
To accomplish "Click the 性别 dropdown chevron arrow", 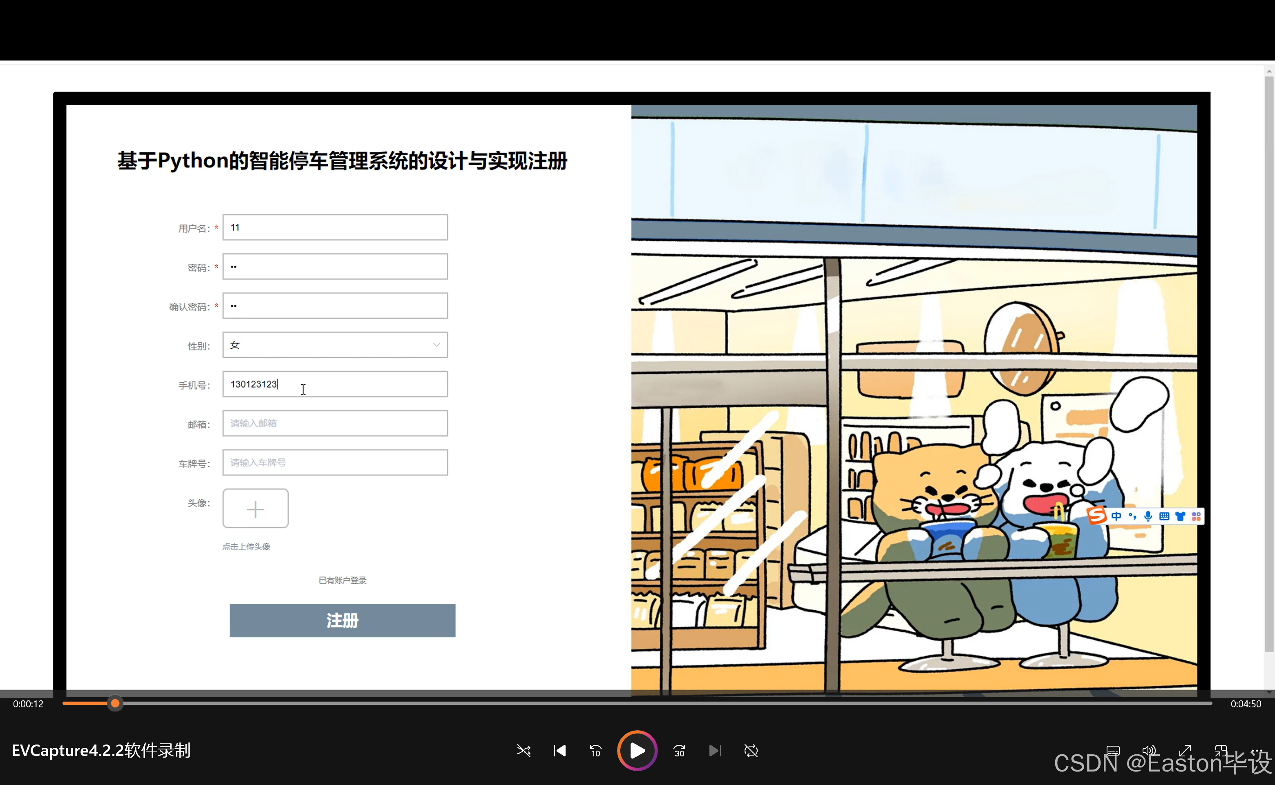I will (436, 345).
